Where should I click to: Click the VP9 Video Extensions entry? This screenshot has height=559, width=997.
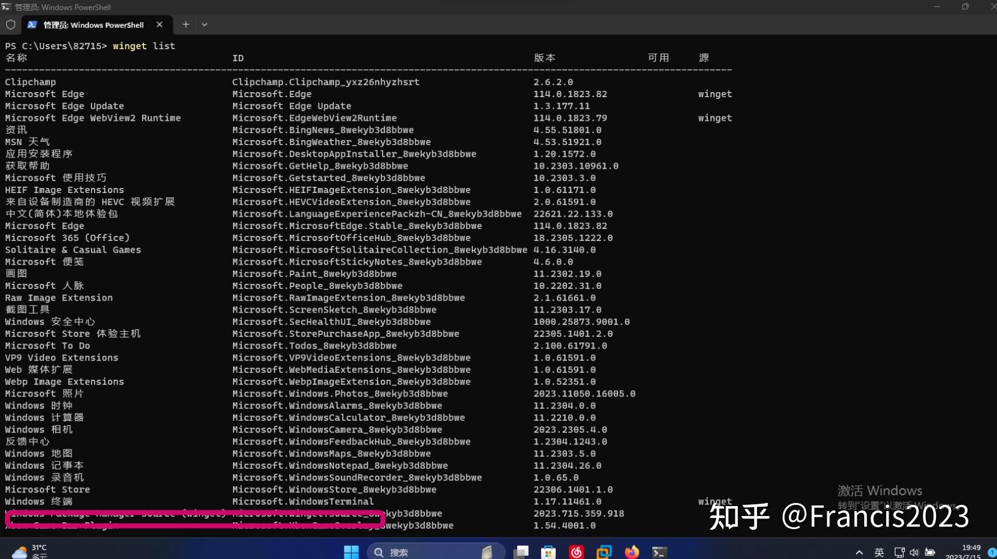click(x=62, y=357)
